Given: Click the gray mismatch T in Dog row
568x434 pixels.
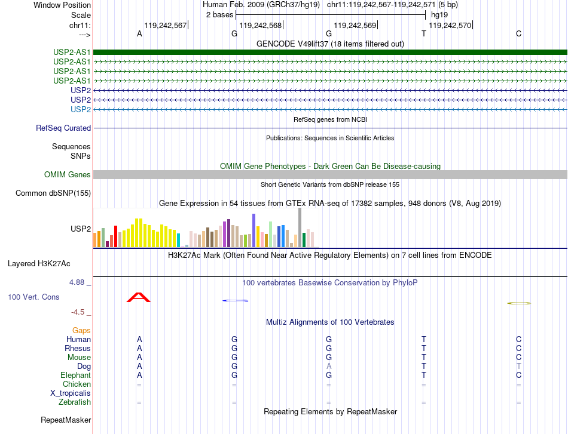Looking at the screenshot, I should click(x=519, y=366).
